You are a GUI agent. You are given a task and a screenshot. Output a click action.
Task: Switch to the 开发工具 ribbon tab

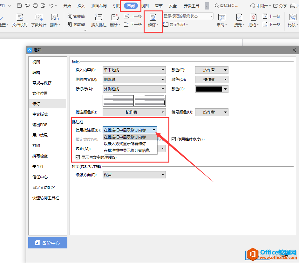tap(192, 6)
